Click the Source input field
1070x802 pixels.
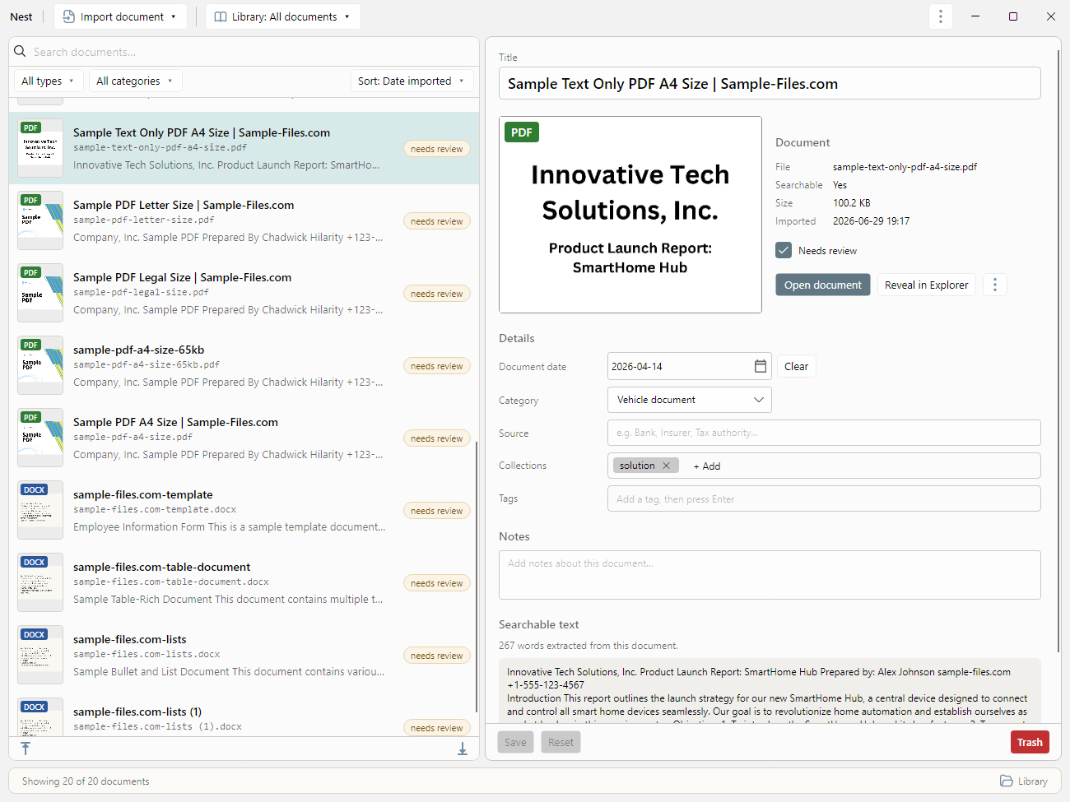824,433
